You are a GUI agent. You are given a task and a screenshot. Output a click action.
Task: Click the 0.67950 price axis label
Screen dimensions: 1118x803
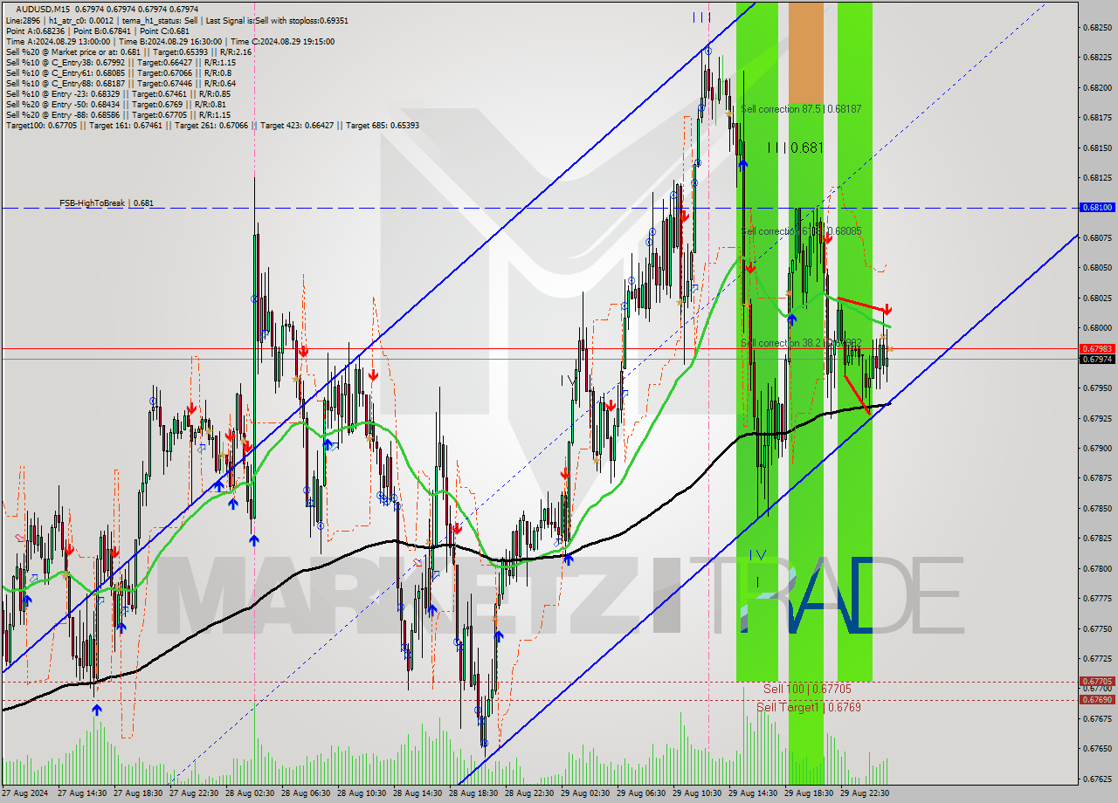(1097, 388)
